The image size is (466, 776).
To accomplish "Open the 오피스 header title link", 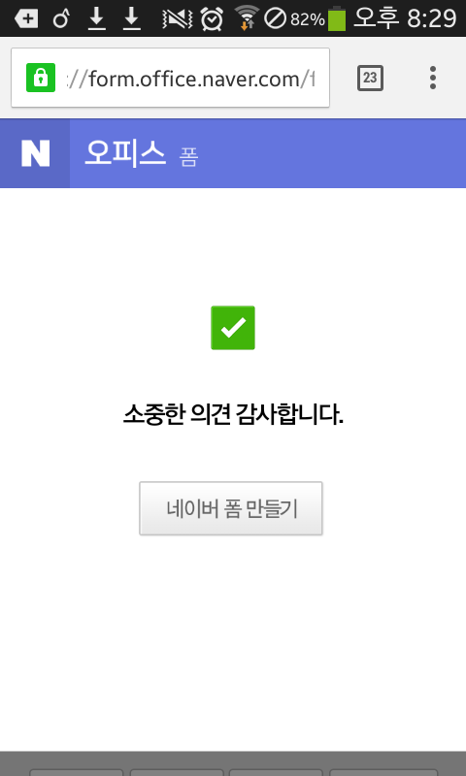I will [125, 153].
